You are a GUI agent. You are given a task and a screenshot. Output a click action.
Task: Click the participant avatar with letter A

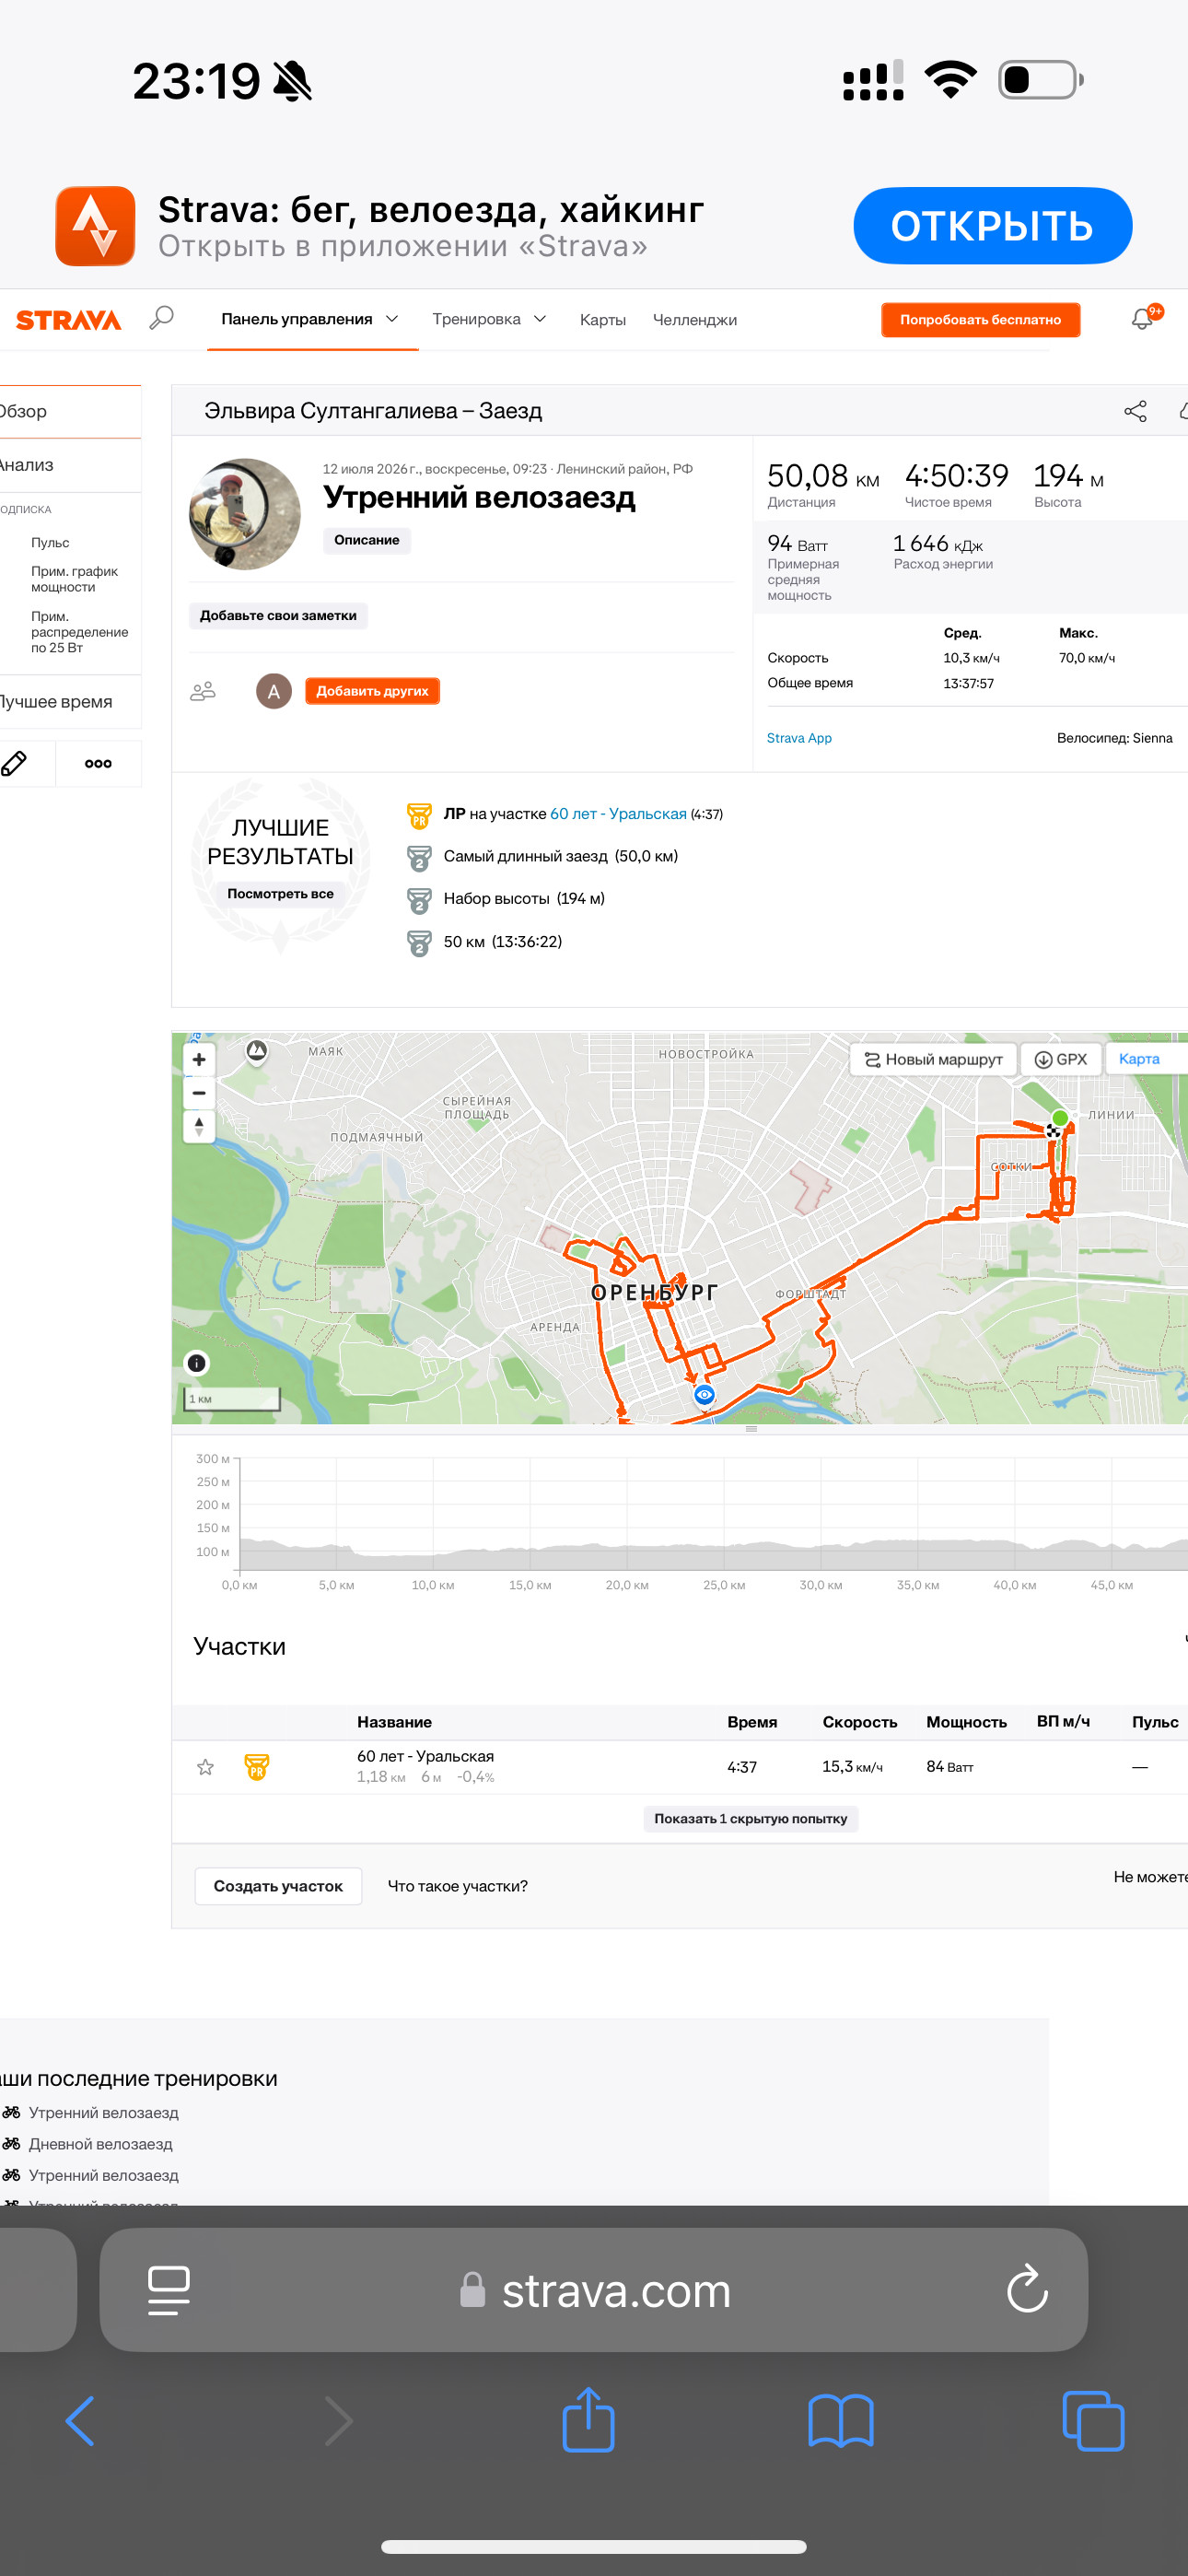coord(274,691)
